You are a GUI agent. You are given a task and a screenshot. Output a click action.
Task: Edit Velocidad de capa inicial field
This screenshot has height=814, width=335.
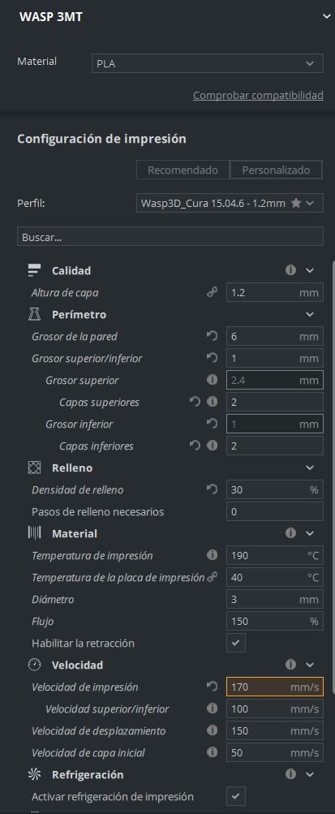click(275, 752)
